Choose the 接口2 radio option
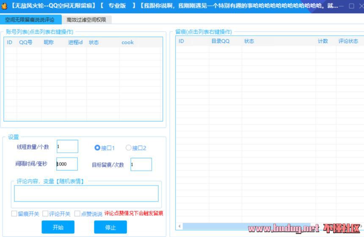The height and width of the screenshot is (237, 364). [129, 148]
